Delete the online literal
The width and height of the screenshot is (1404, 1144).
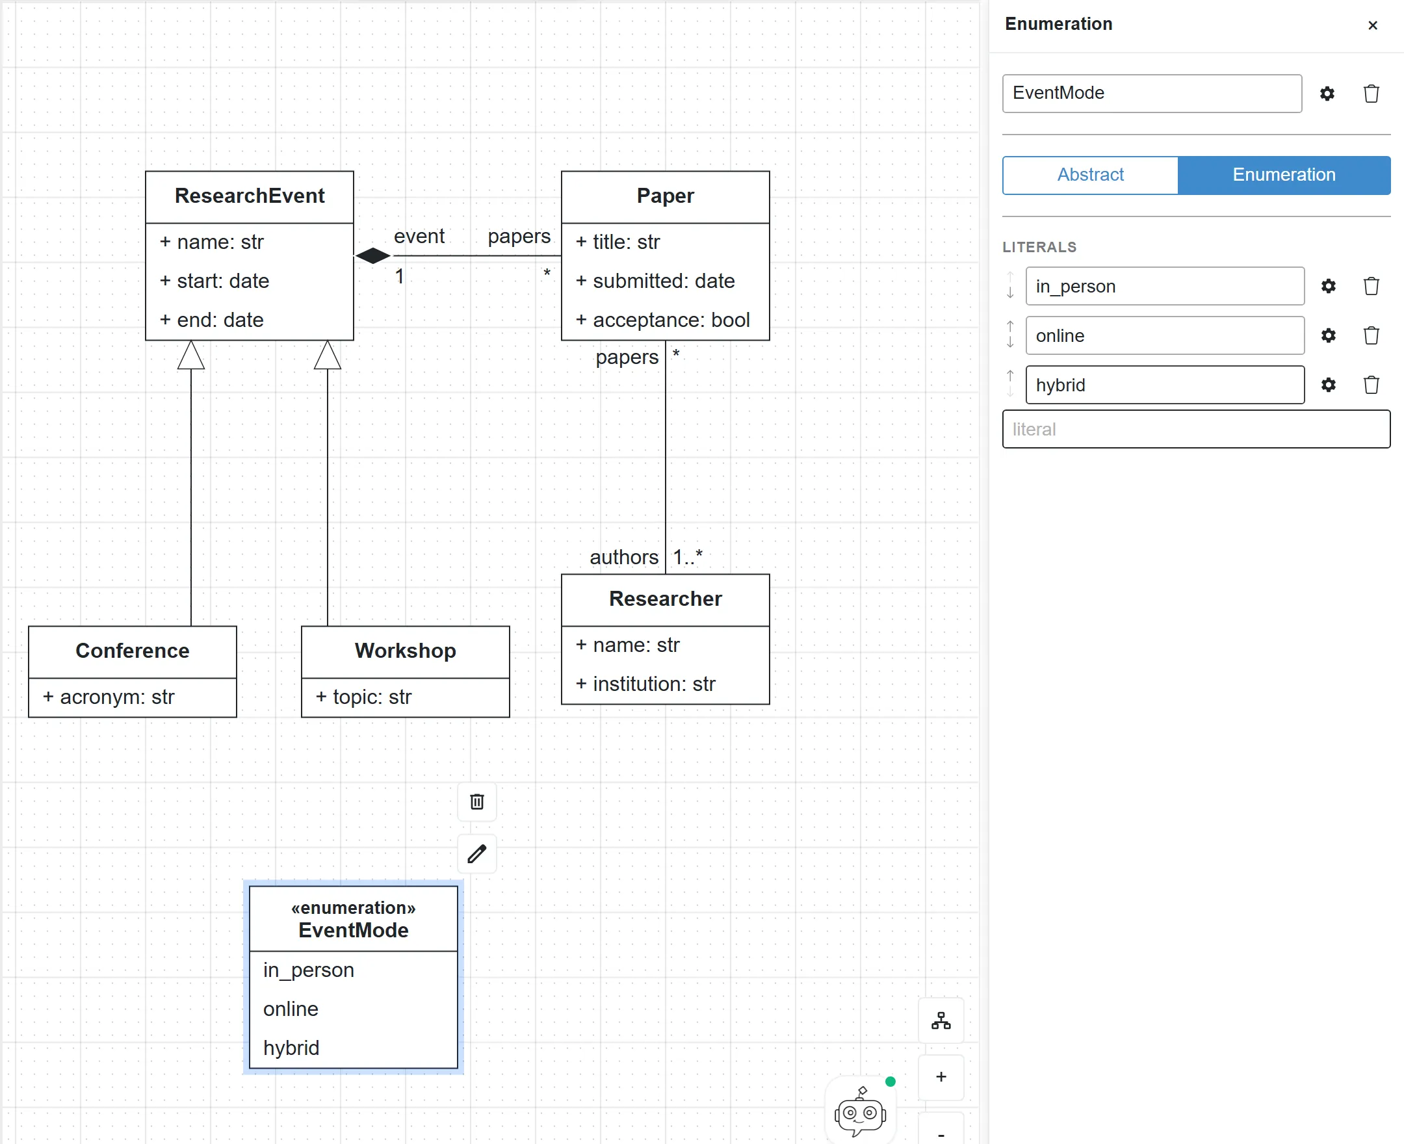tap(1371, 335)
